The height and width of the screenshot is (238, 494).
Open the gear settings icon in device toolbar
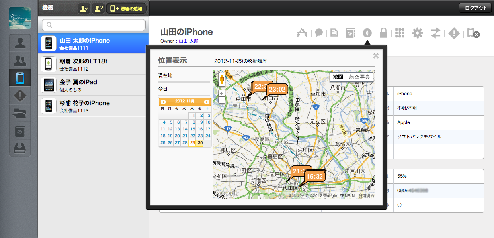point(418,33)
